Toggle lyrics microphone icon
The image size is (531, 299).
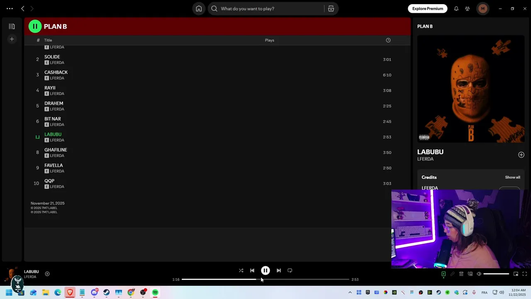pyautogui.click(x=453, y=274)
